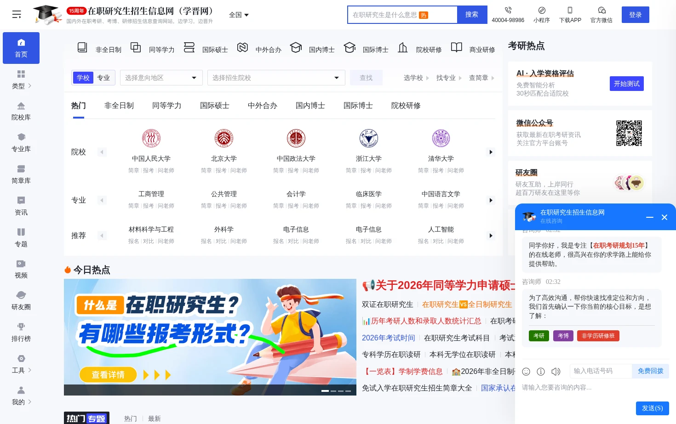This screenshot has height=424, width=676.
Task: Open the 选择招生院校 dropdown
Action: pos(276,78)
